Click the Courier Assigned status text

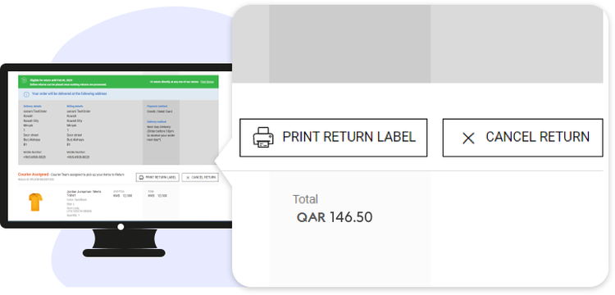[x=34, y=175]
